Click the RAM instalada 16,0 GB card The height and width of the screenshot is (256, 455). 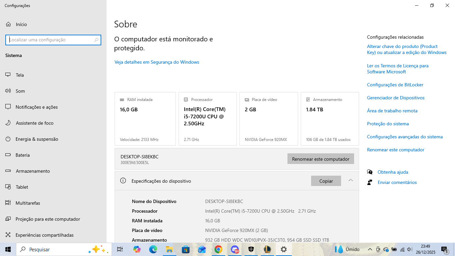click(x=145, y=119)
